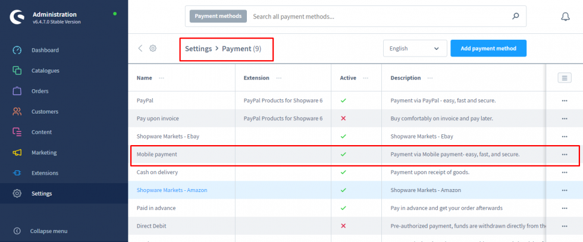This screenshot has width=583, height=242.
Task: Open Extension column options ellipsis
Action: click(279, 78)
